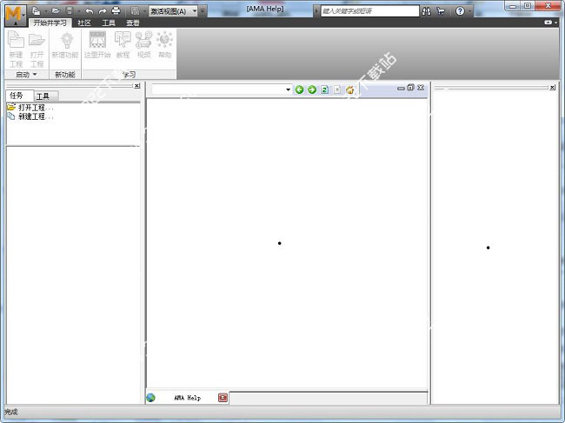This screenshot has height=423, width=565.
Task: Refresh the help browser page
Action: pos(324,89)
